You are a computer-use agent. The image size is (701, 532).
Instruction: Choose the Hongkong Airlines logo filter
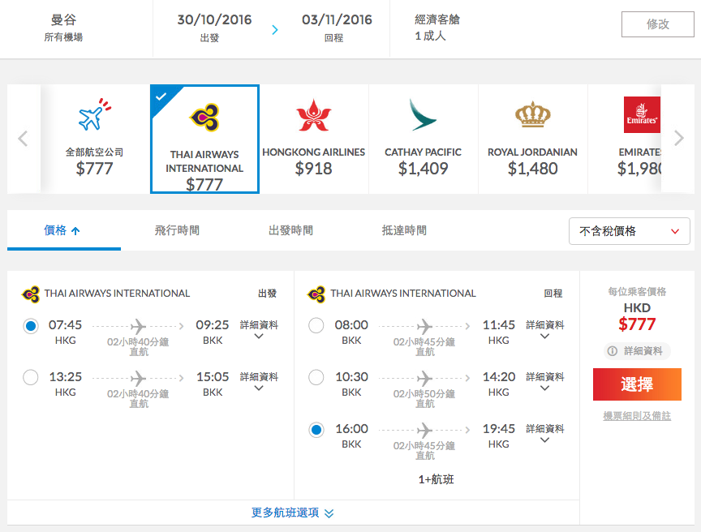coord(313,115)
